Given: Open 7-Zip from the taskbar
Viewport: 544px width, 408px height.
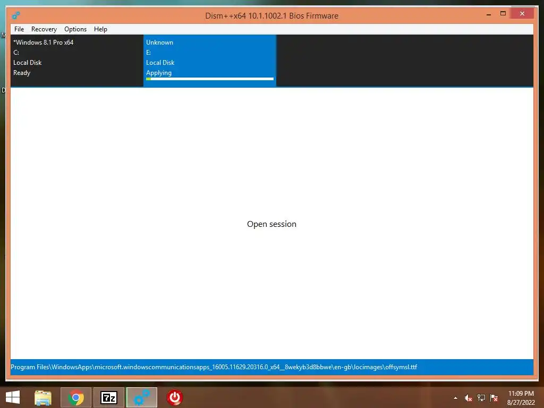Looking at the screenshot, I should 109,397.
